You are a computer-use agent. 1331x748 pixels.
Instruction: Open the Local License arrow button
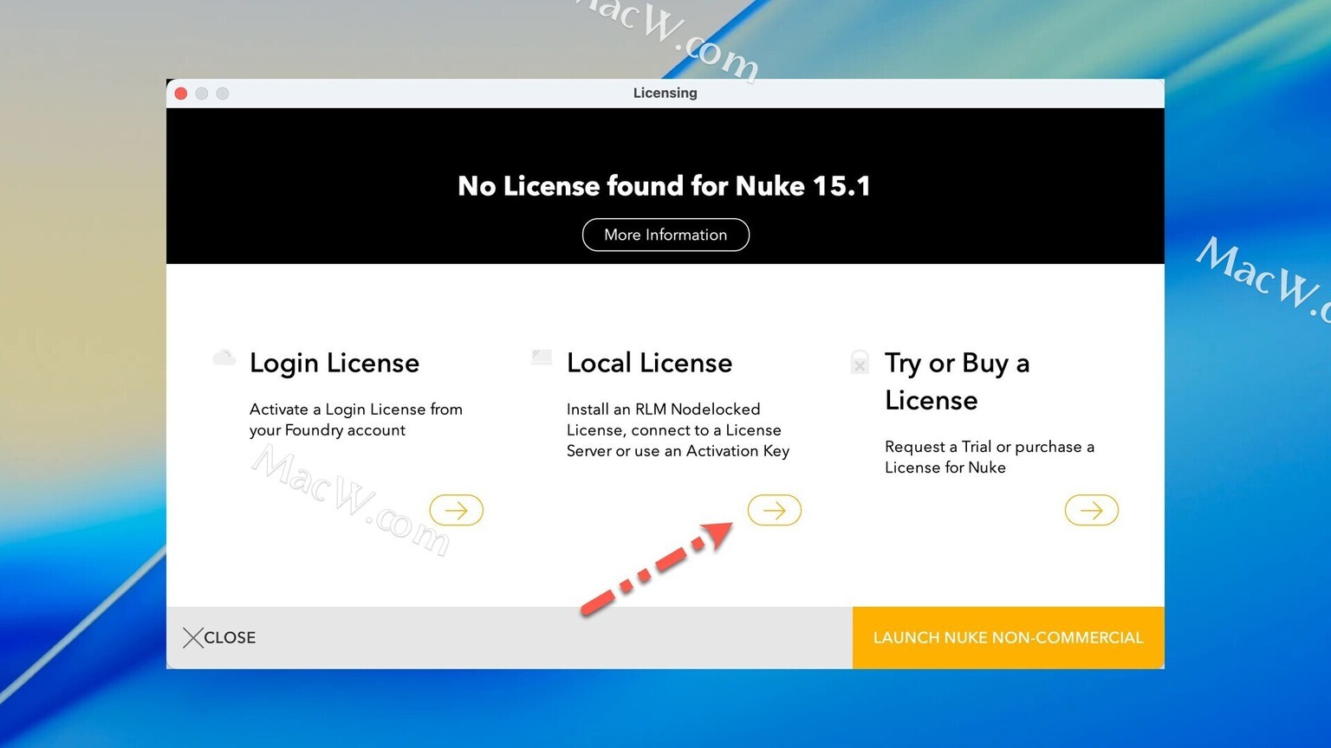[x=775, y=511]
